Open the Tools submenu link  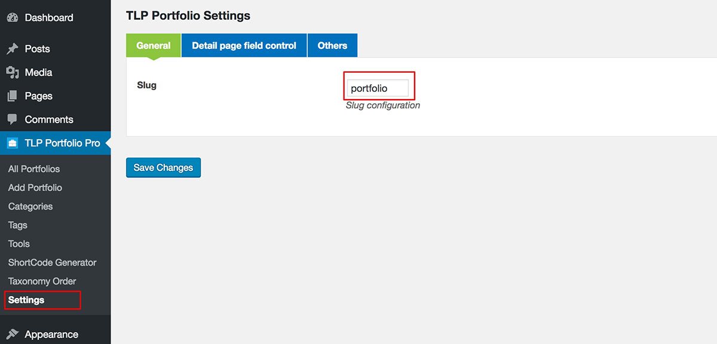[x=19, y=244]
